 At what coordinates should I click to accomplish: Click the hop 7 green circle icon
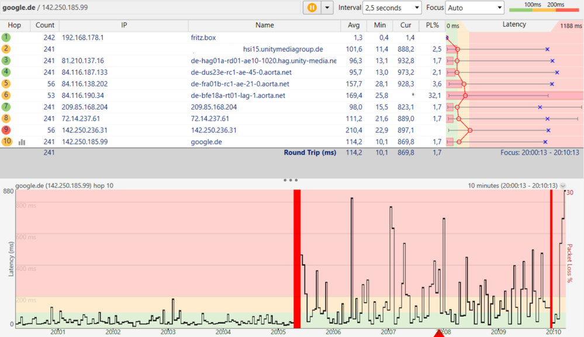6,107
